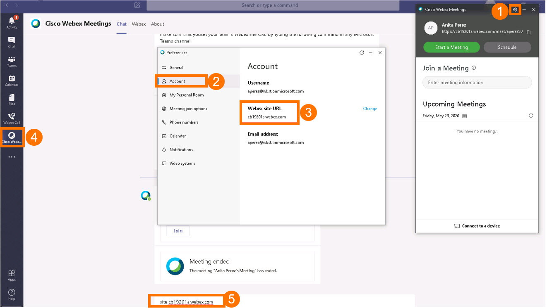
Task: Open Cisco Webex Meetings app in sidebar
Action: point(12,137)
